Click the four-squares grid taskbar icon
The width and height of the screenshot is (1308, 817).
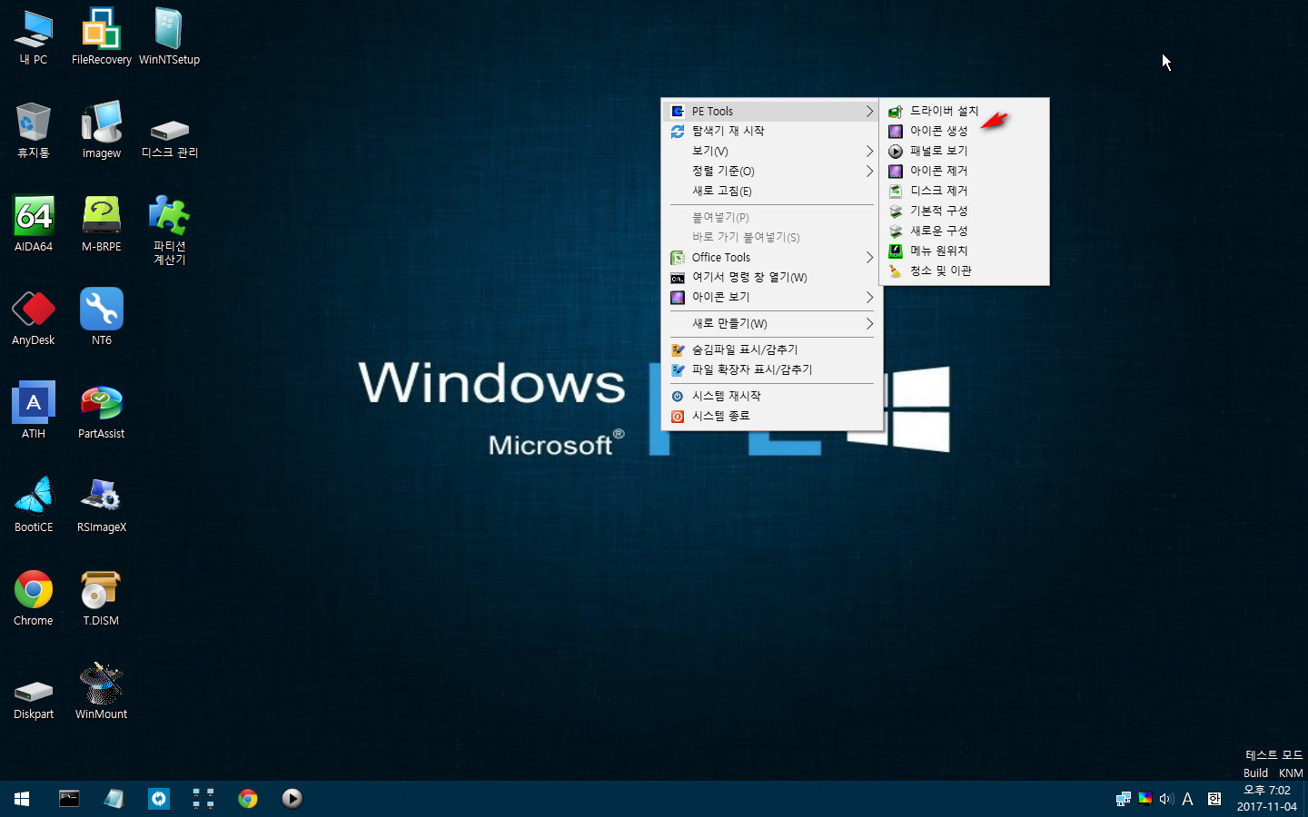pyautogui.click(x=203, y=799)
